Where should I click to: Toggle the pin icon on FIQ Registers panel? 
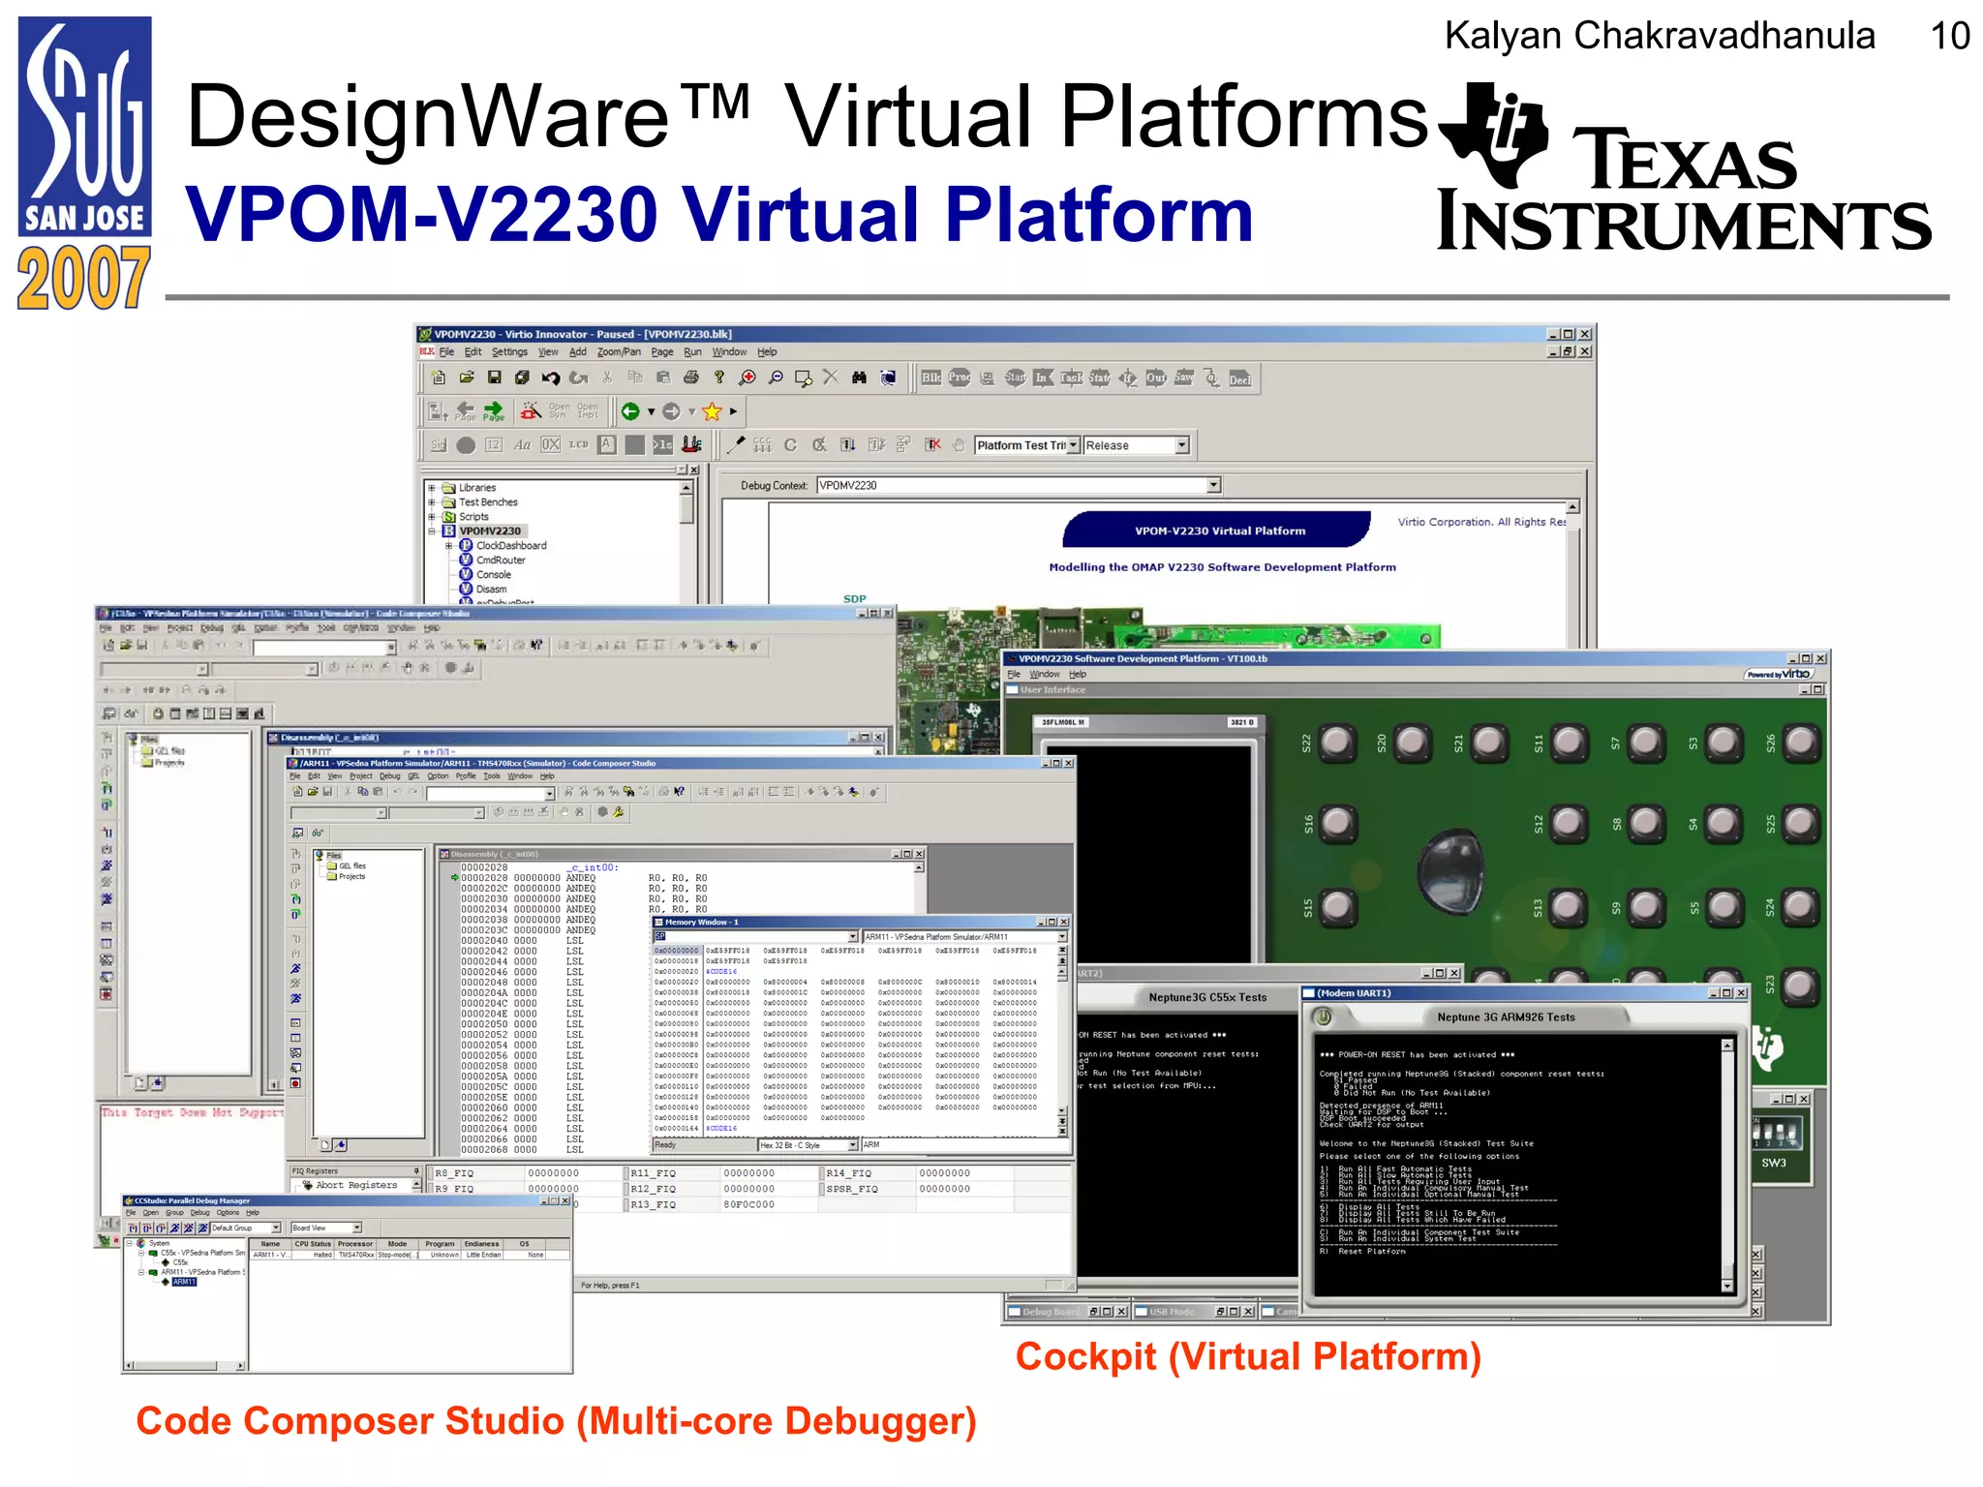click(416, 1170)
